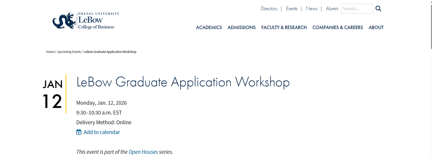Open the Alumni link
432x159 pixels.
click(x=332, y=9)
